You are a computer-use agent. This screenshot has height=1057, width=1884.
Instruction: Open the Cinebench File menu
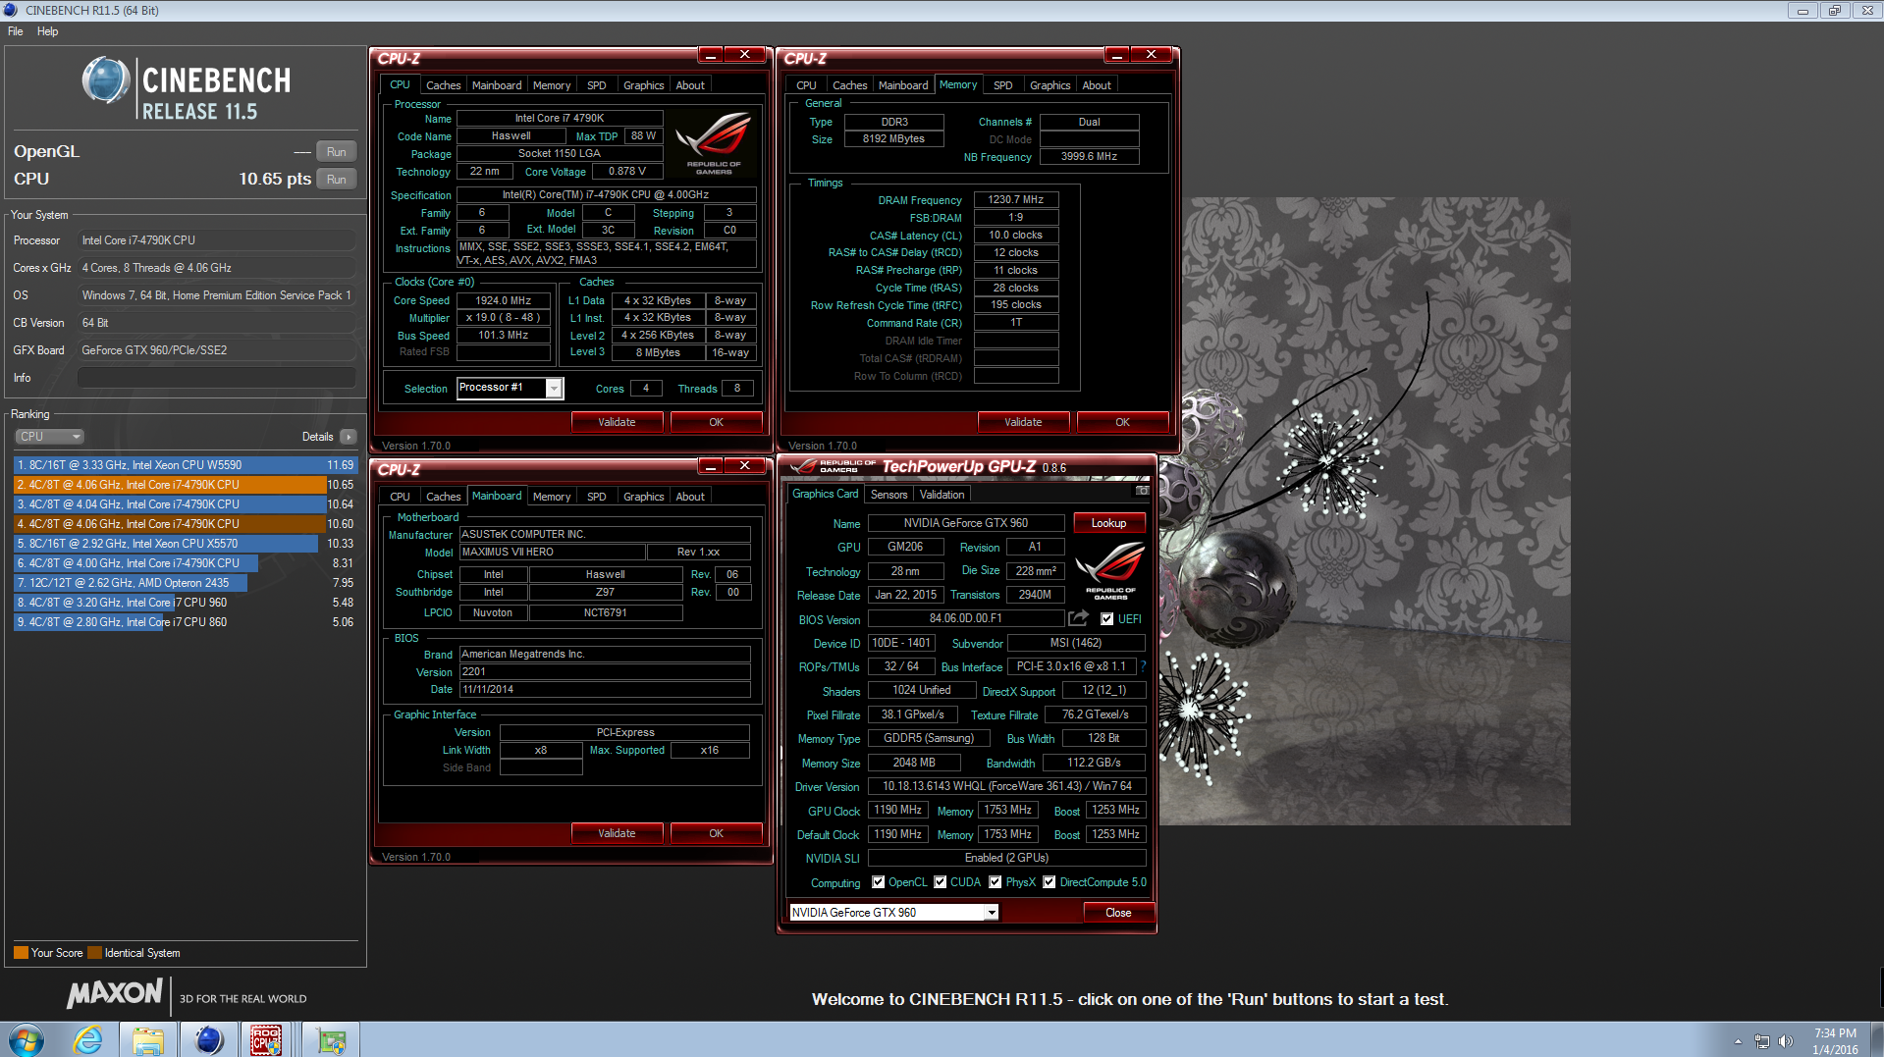(x=16, y=31)
